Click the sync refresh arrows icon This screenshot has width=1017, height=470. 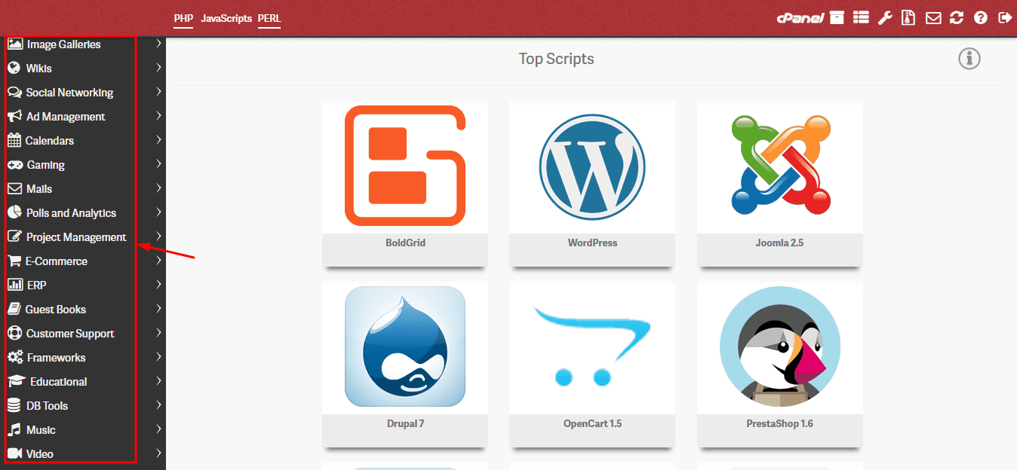click(x=957, y=18)
